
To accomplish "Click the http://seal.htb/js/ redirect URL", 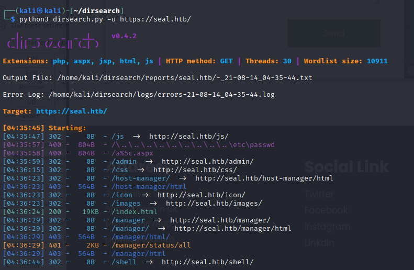I will 188,137.
